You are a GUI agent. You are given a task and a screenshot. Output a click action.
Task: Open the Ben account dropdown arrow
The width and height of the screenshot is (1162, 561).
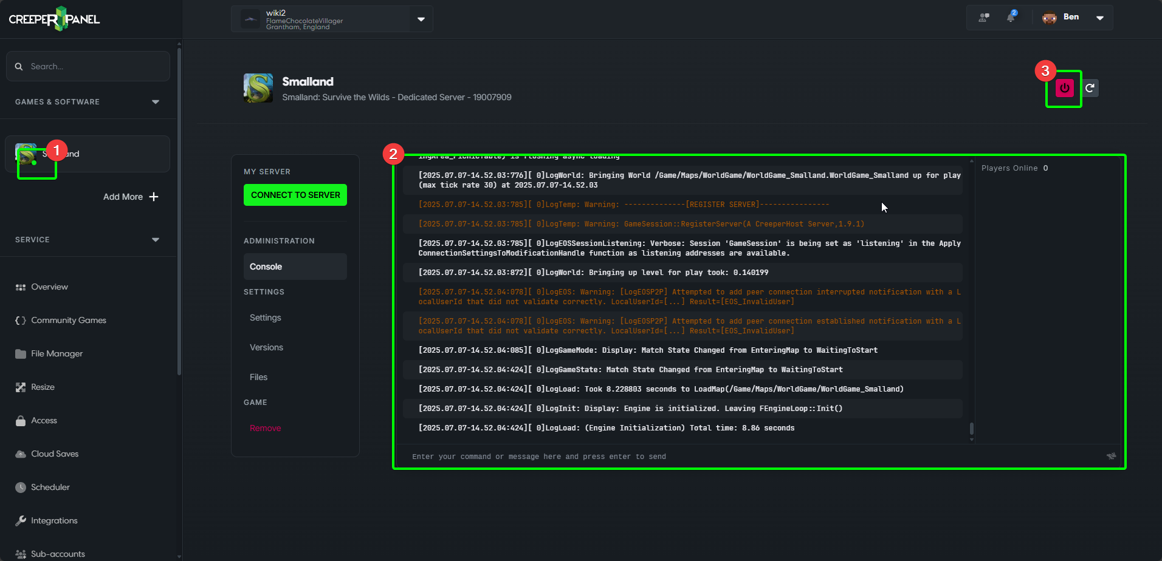tap(1100, 18)
